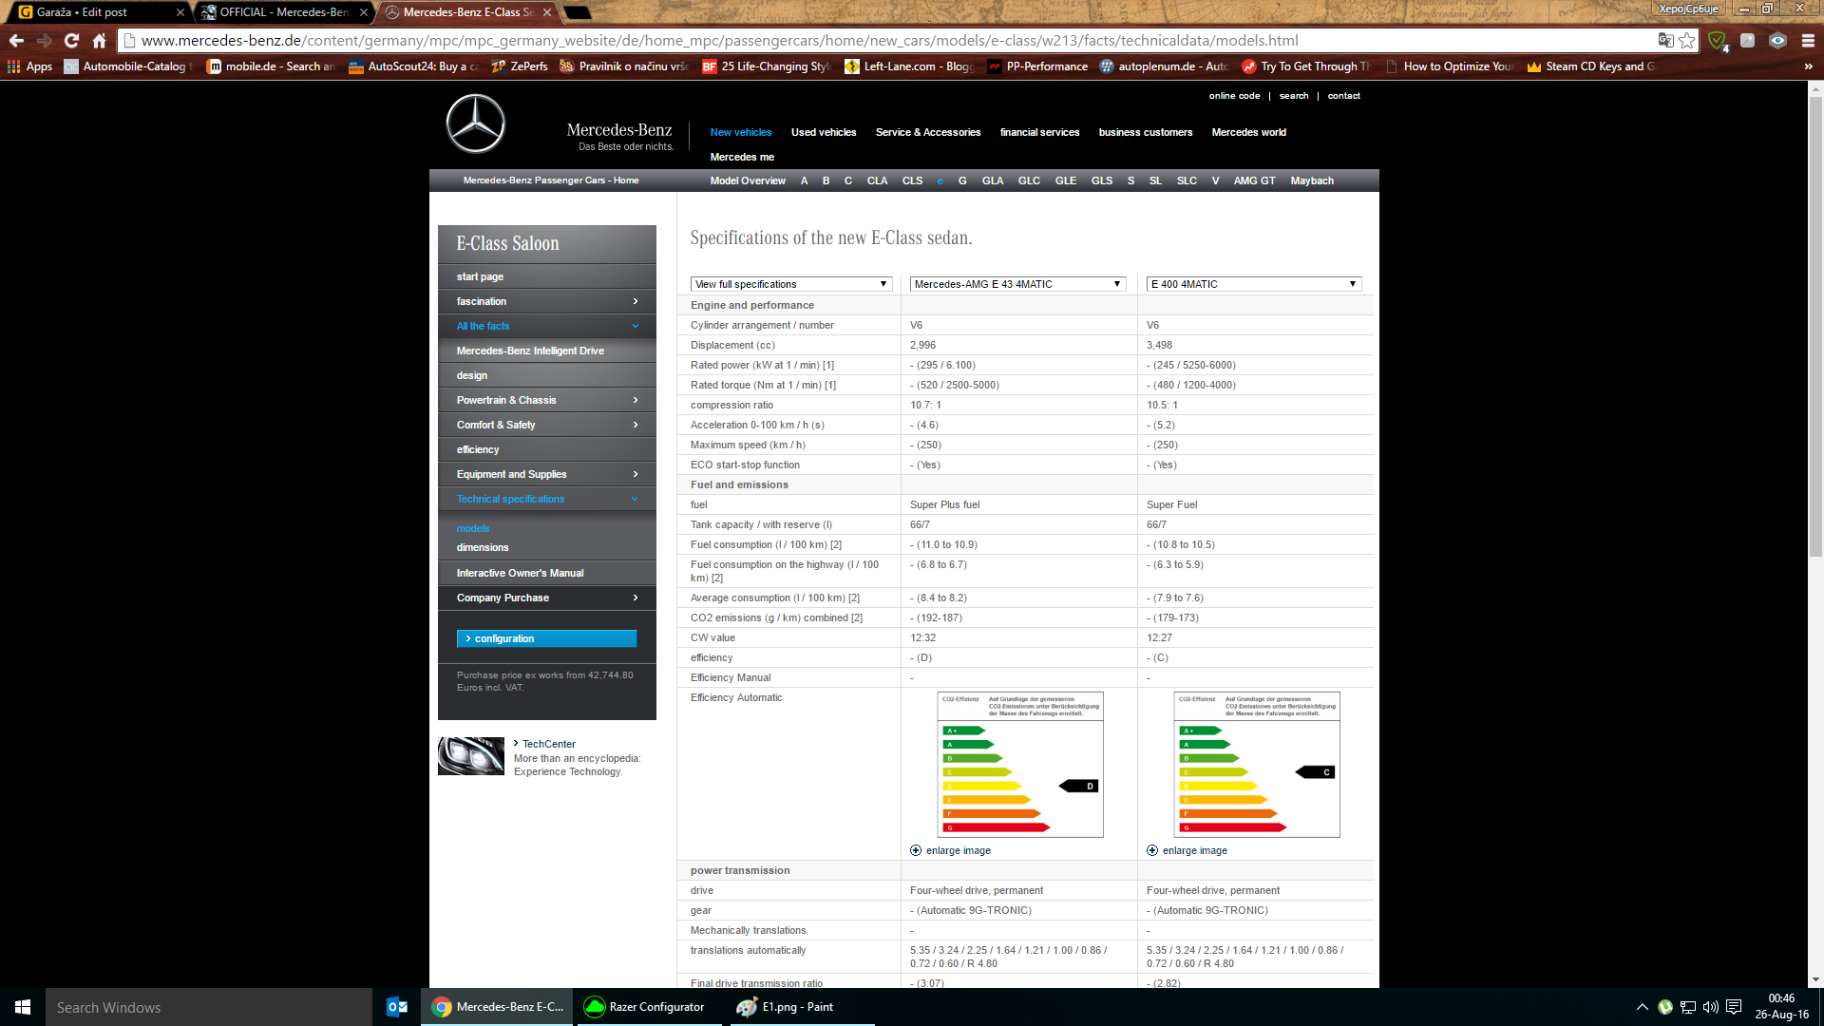Select AMG GT in model bar
Viewport: 1824px width, 1026px height.
click(x=1254, y=180)
